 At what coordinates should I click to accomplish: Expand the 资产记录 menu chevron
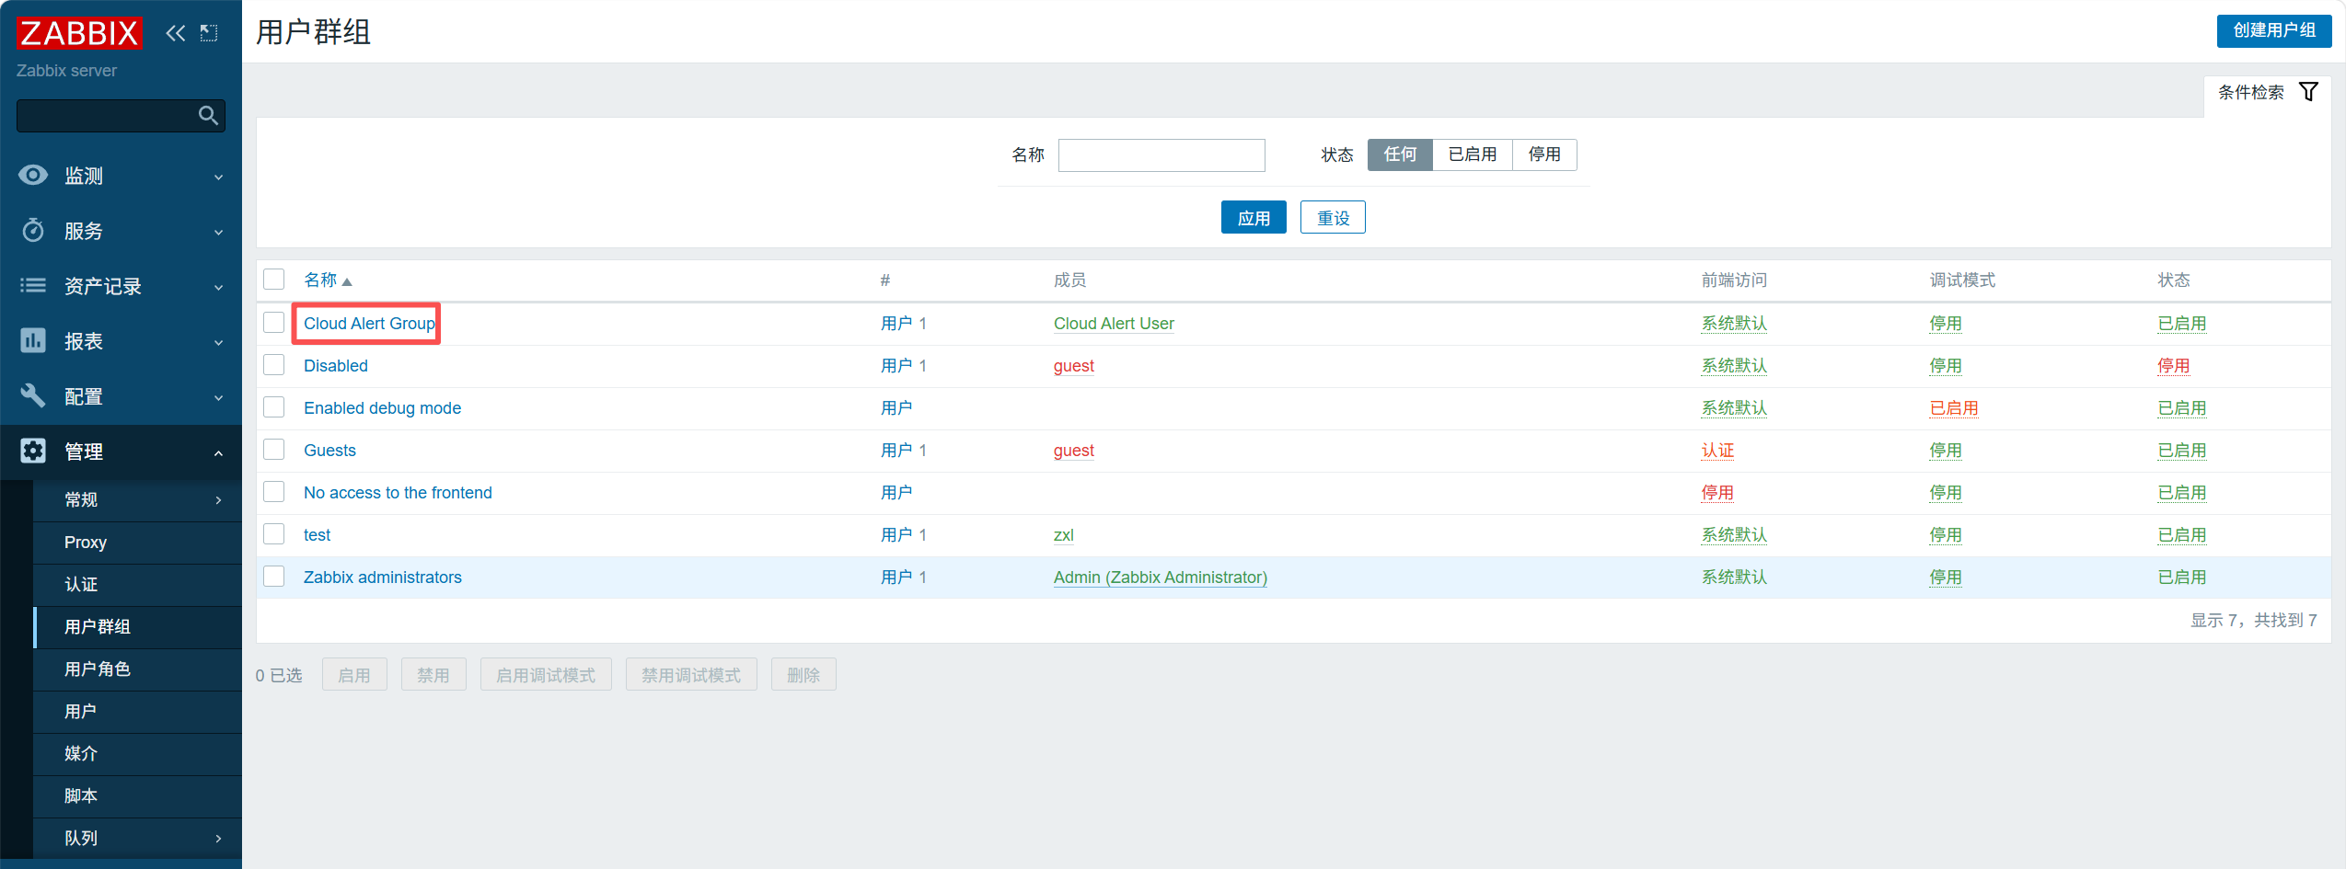click(x=218, y=287)
